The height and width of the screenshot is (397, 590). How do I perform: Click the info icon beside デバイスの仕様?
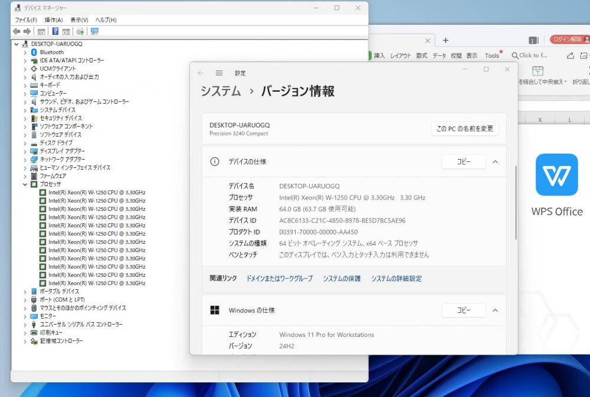point(215,161)
